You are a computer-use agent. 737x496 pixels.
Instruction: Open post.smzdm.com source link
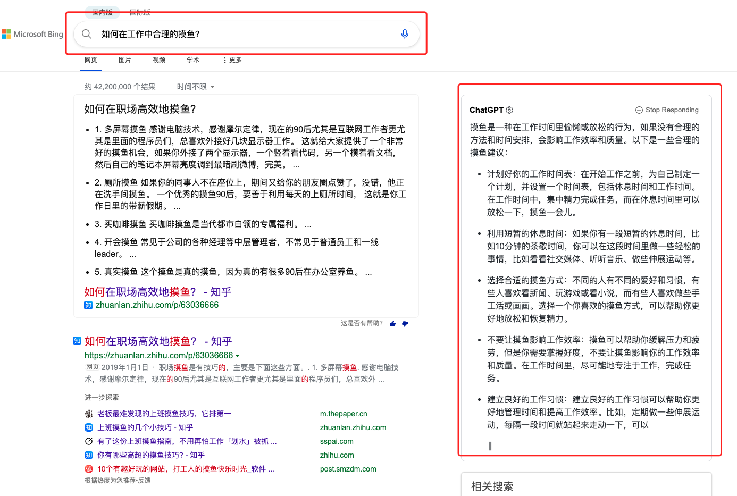348,469
